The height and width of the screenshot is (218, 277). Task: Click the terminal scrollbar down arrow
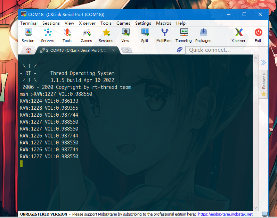(255, 208)
